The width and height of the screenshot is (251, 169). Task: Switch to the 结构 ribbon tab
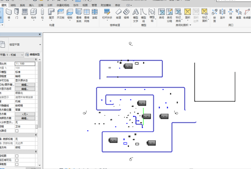point(13,5)
